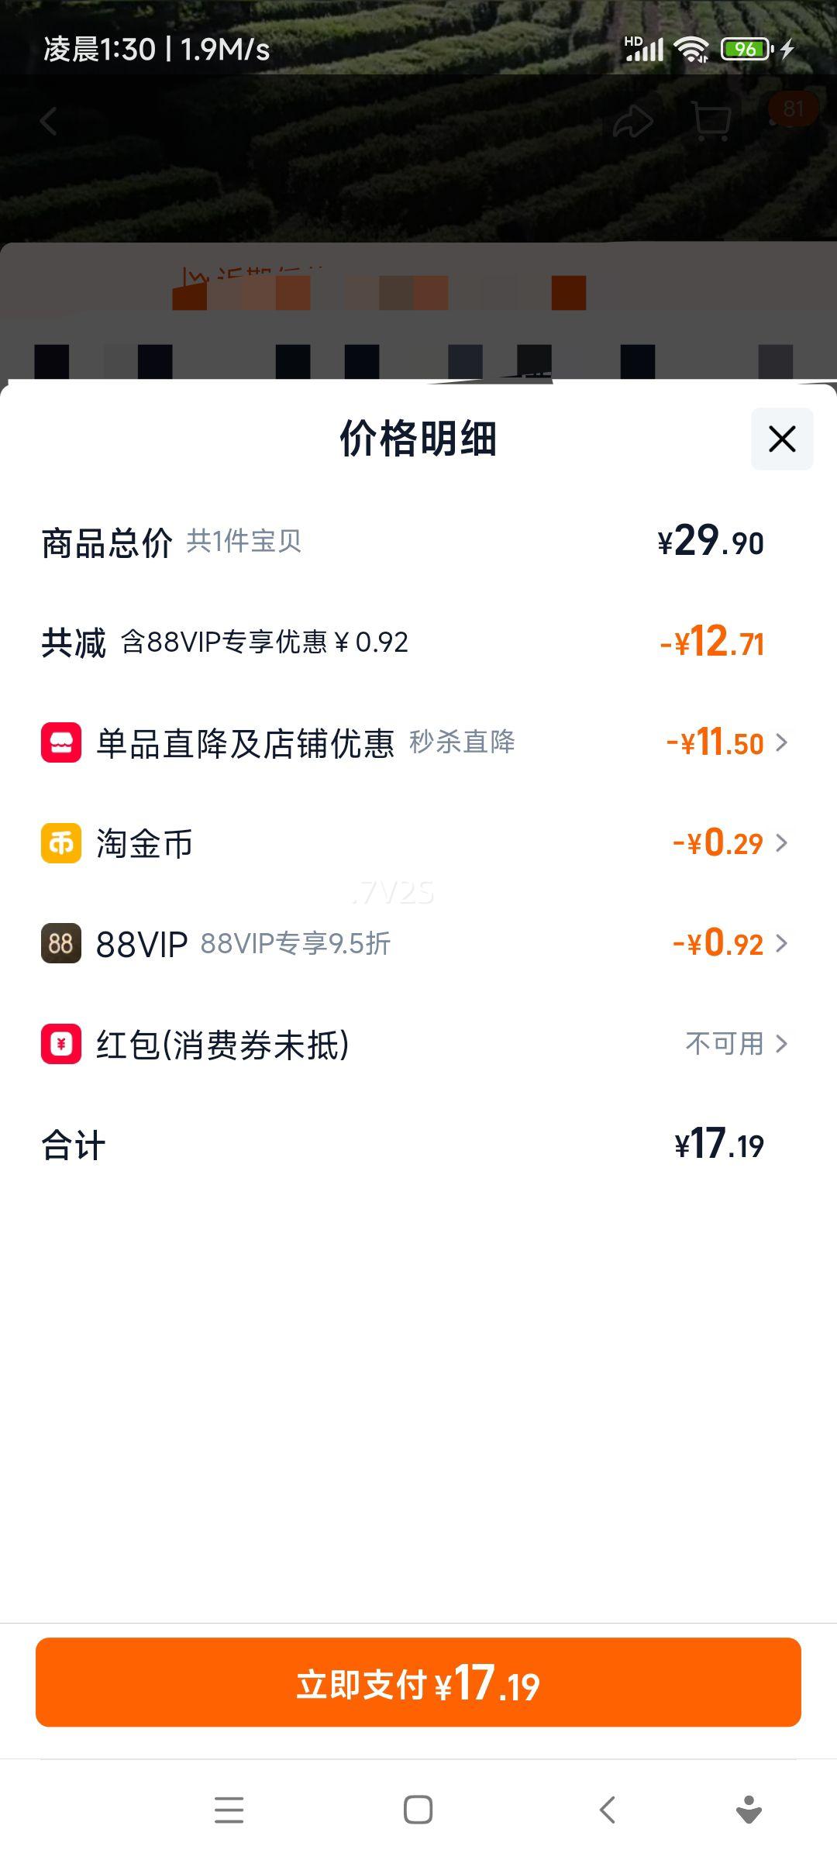Go back using top-left arrow
This screenshot has height=1860, width=837.
coord(49,122)
